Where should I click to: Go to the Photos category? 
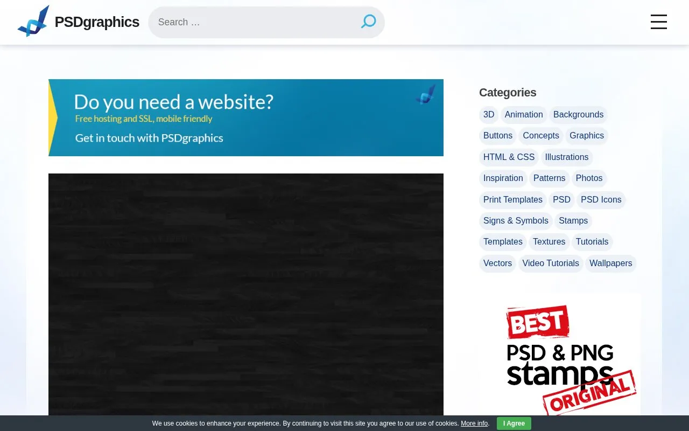pyautogui.click(x=589, y=178)
